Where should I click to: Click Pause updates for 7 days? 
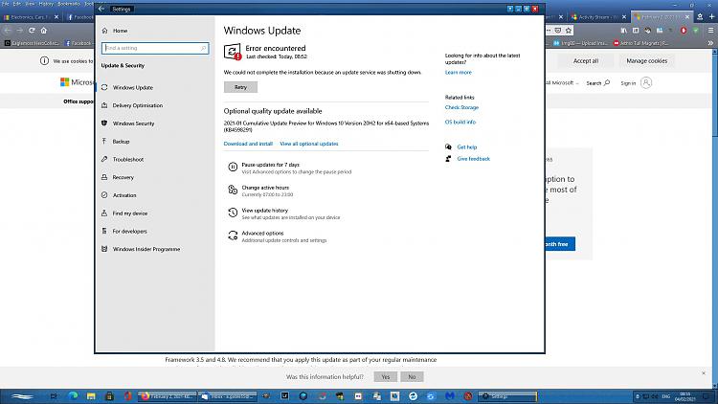click(270, 165)
